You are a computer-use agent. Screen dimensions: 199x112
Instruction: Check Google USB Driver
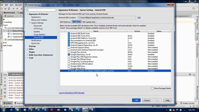click(x=69, y=66)
